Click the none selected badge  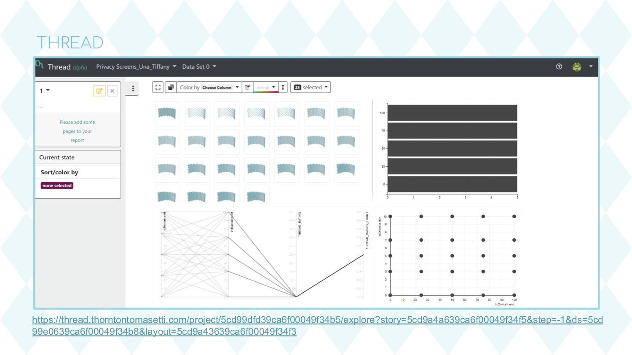click(x=57, y=185)
